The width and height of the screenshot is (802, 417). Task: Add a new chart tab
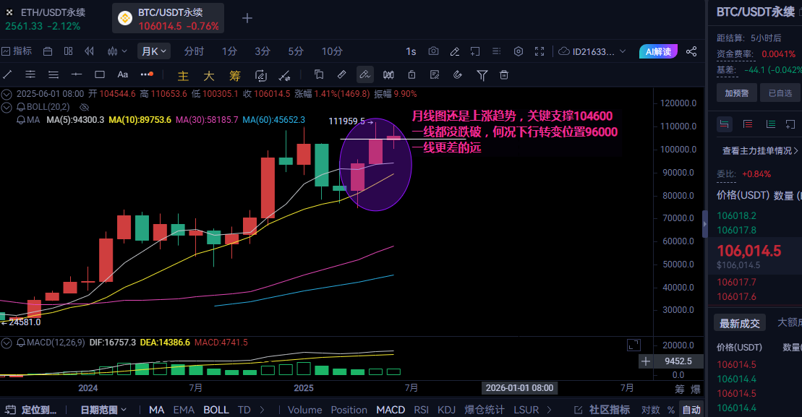(x=247, y=18)
